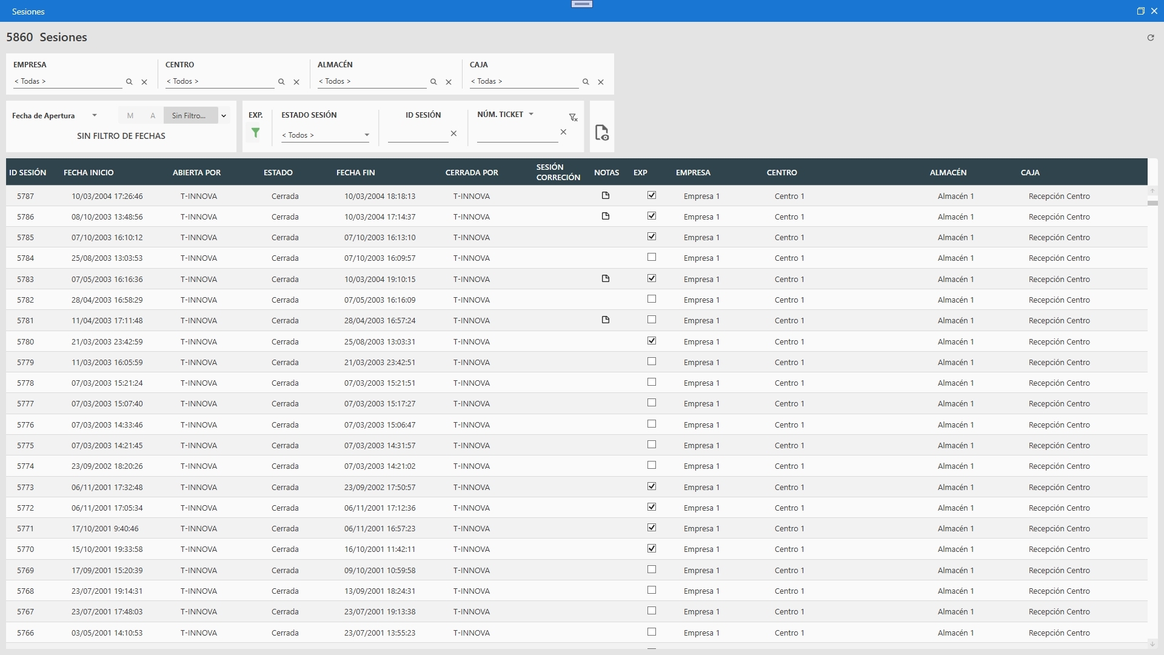Click the vertical scrollbar thumb of table
This screenshot has height=655, width=1164.
(x=1152, y=203)
